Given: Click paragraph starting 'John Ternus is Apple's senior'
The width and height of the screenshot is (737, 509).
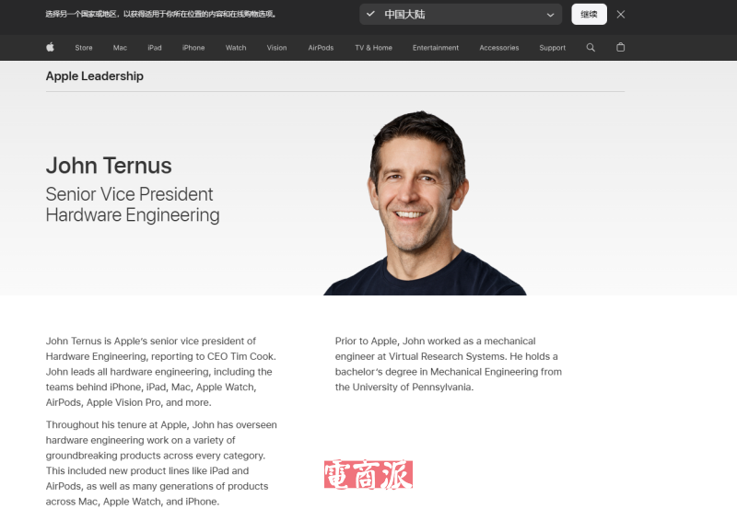Looking at the screenshot, I should 160,372.
